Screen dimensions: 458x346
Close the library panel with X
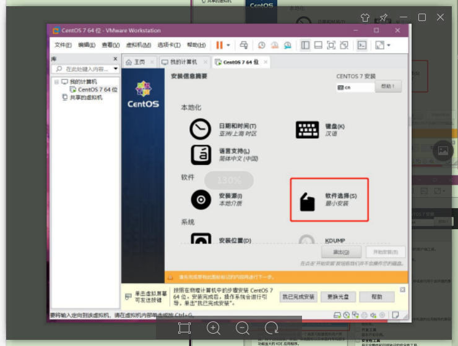[115, 59]
